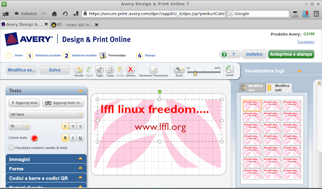Click the Annulla undo icon
This screenshot has width=322, height=189.
[x=78, y=69]
